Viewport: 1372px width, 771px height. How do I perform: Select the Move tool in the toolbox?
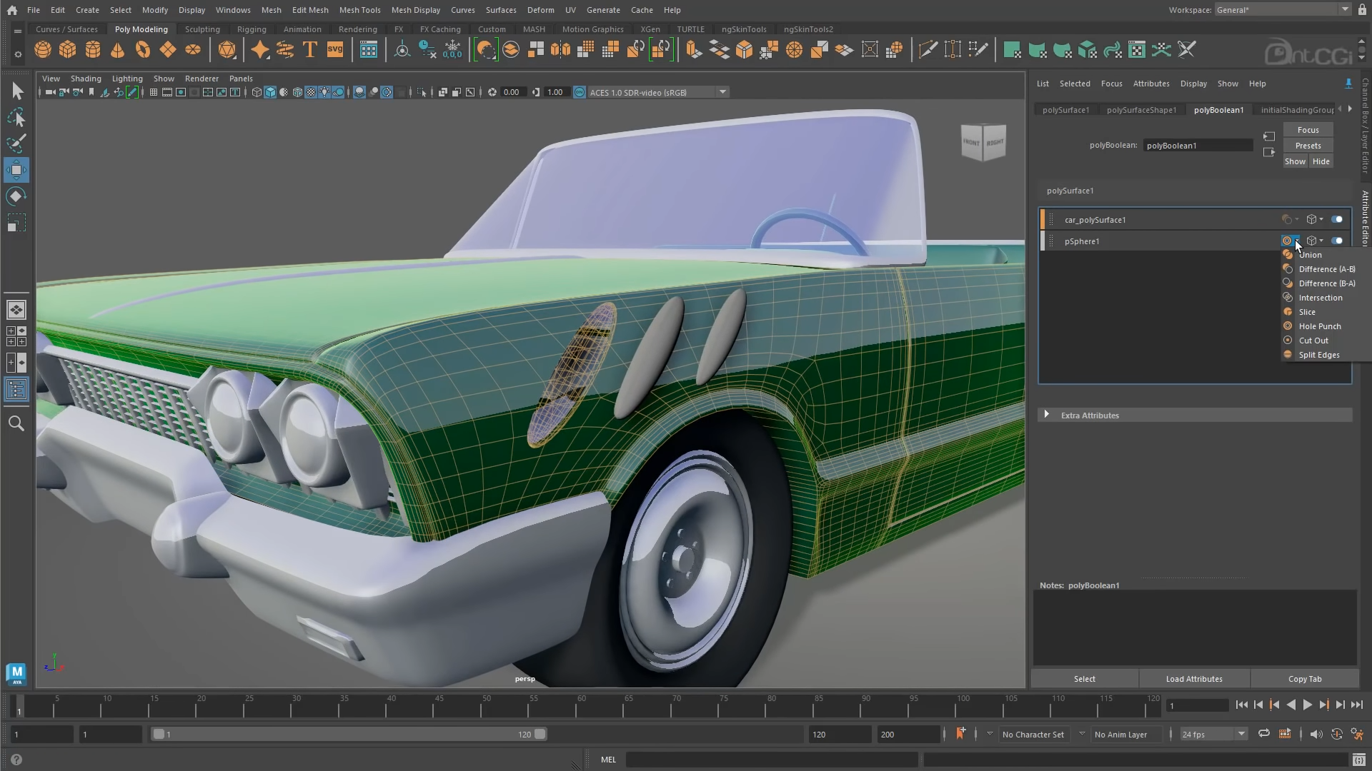point(16,170)
